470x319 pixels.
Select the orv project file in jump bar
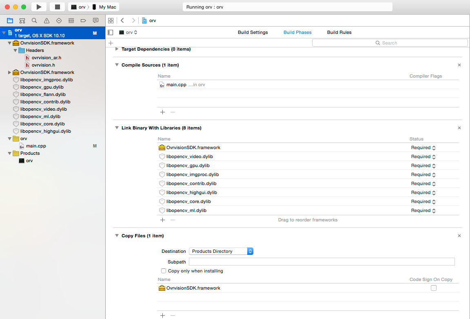(x=149, y=20)
